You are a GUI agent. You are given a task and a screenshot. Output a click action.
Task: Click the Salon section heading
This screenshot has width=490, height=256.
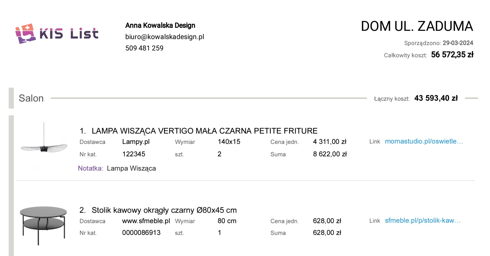coord(31,98)
